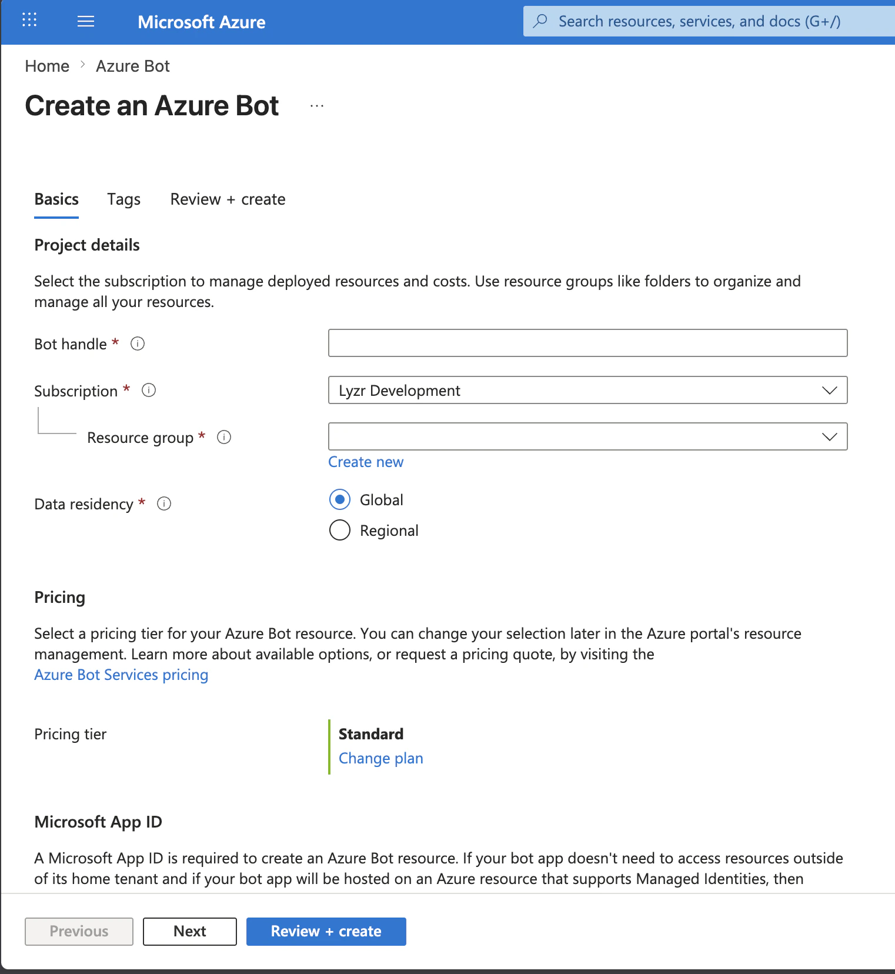This screenshot has height=974, width=895.
Task: Select Global data residency option
Action: pos(340,499)
